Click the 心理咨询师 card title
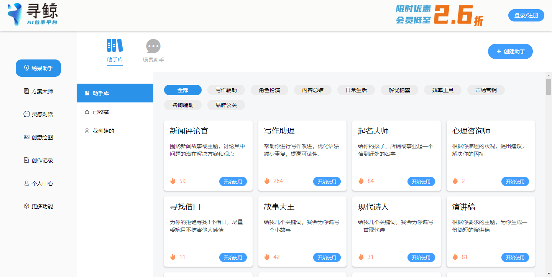This screenshot has width=552, height=277. coord(472,131)
